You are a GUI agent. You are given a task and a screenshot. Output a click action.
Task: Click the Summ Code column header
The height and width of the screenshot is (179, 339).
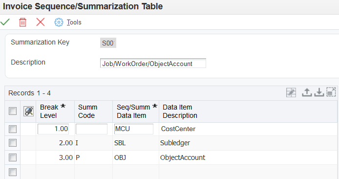(94, 111)
